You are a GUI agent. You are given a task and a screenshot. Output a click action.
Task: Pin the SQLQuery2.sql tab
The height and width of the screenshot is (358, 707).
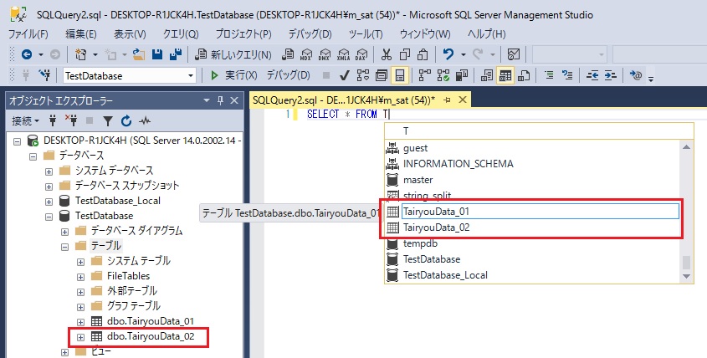click(x=448, y=100)
